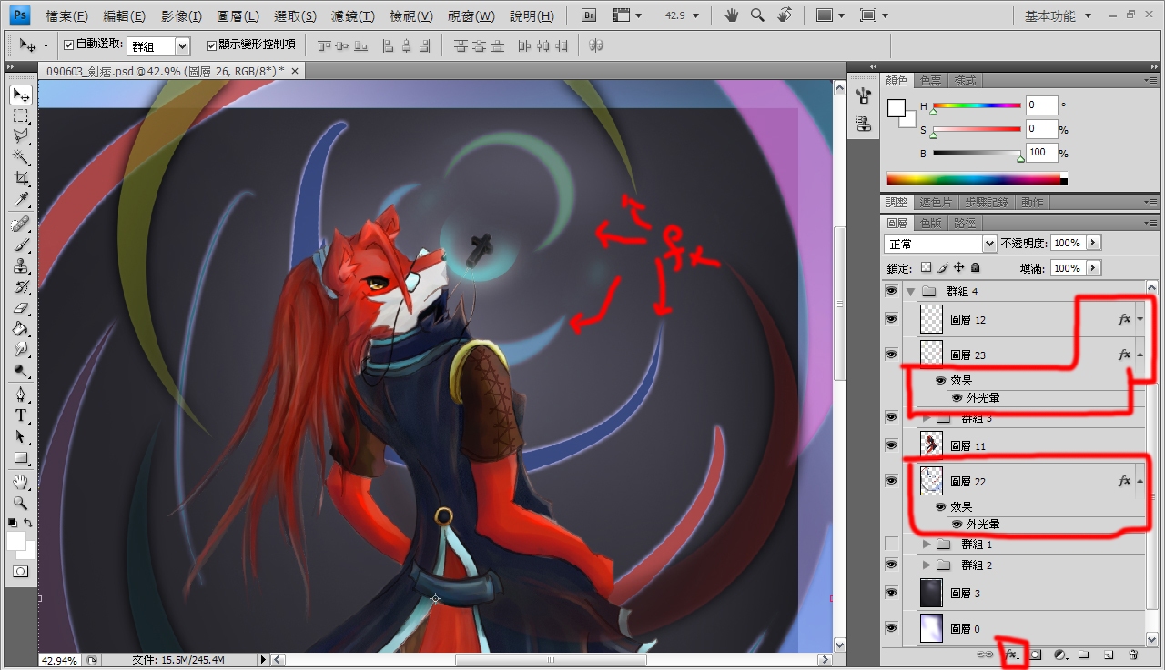Image resolution: width=1165 pixels, height=670 pixels.
Task: Swap foreground and background colors
Action: point(28,523)
